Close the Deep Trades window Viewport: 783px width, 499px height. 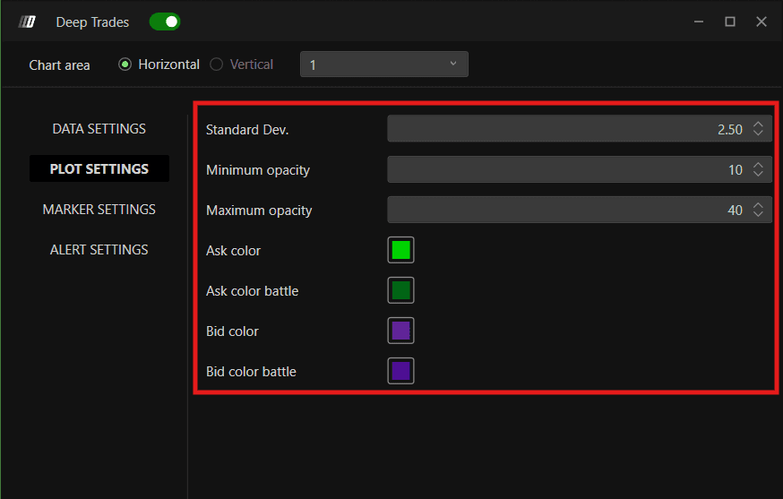click(761, 22)
